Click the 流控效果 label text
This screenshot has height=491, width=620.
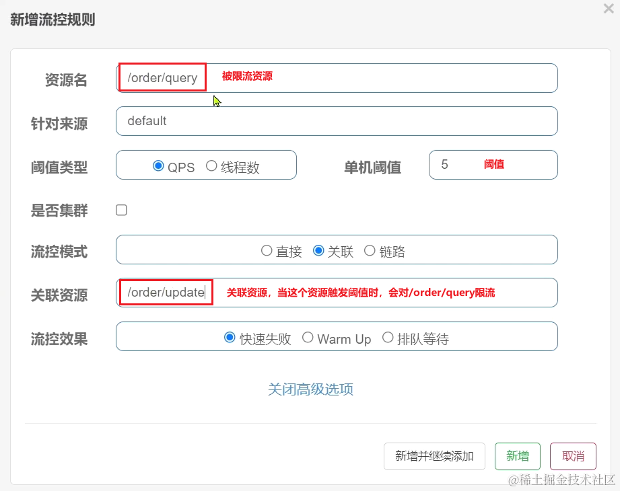[x=59, y=339]
